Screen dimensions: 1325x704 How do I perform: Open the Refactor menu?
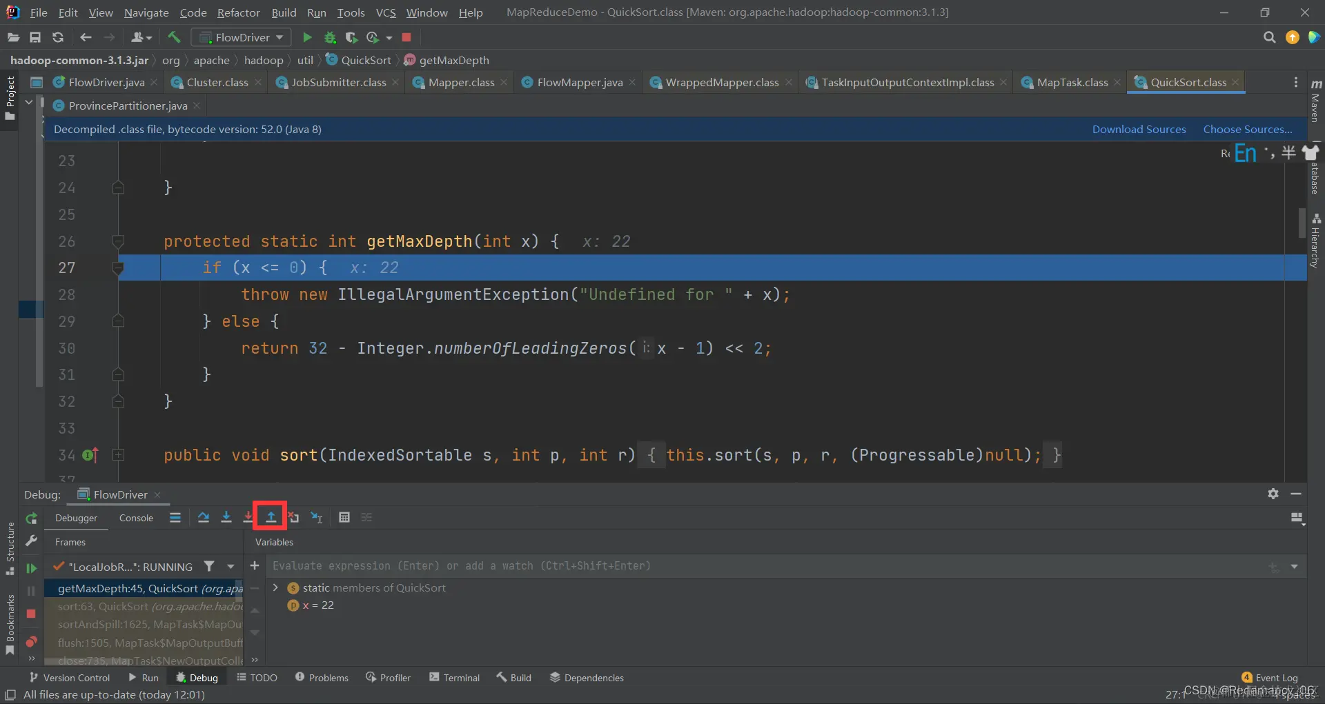(238, 12)
